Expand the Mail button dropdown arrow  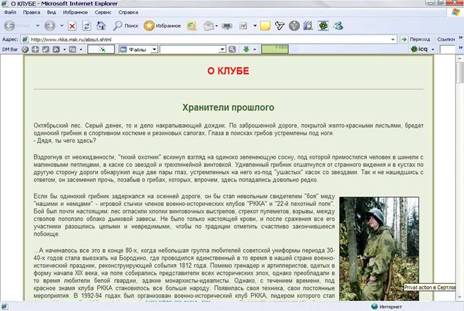[x=216, y=27]
